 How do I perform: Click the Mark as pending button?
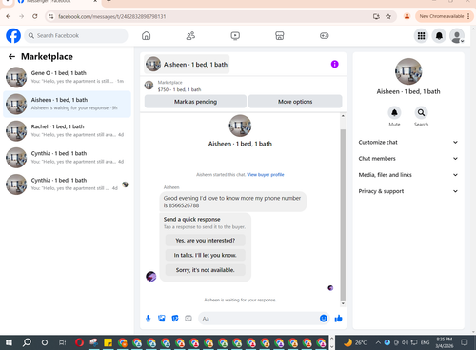(195, 102)
